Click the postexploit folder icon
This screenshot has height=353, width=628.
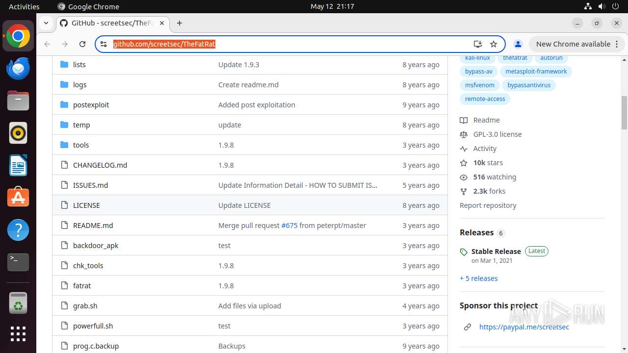(64, 104)
